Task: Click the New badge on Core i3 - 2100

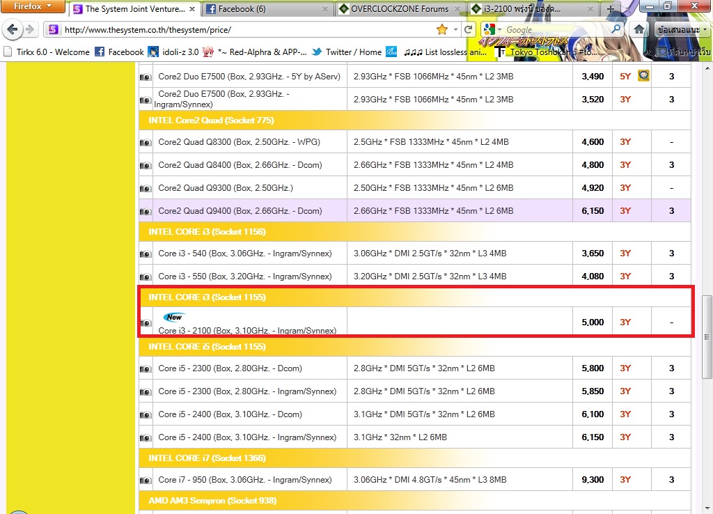Action: click(x=174, y=317)
